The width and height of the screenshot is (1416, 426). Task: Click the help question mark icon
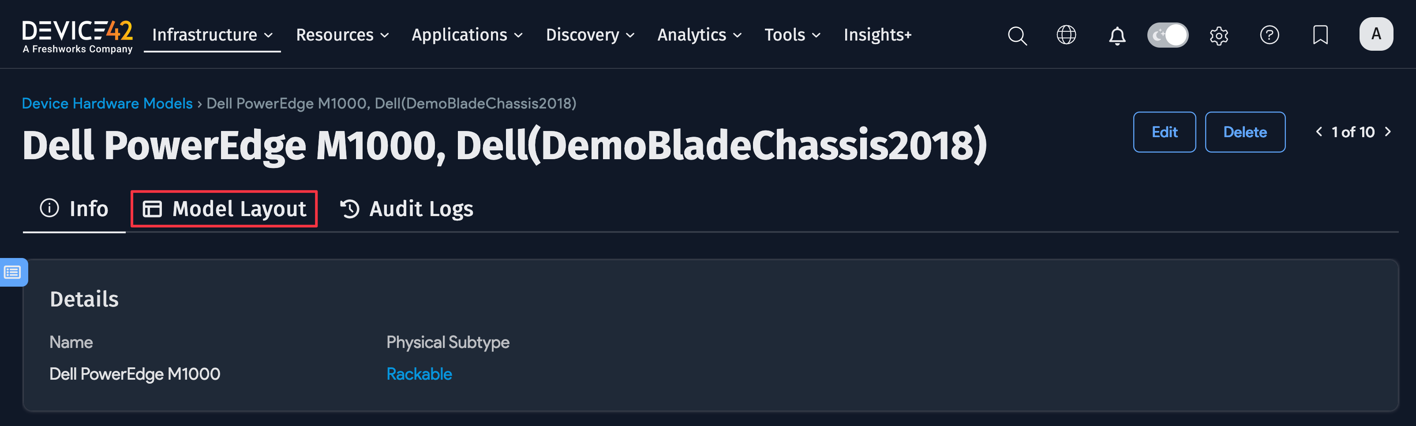tap(1269, 35)
